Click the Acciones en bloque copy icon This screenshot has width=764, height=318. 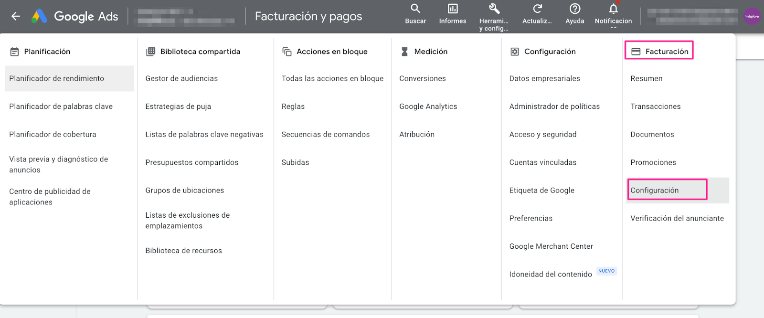287,52
